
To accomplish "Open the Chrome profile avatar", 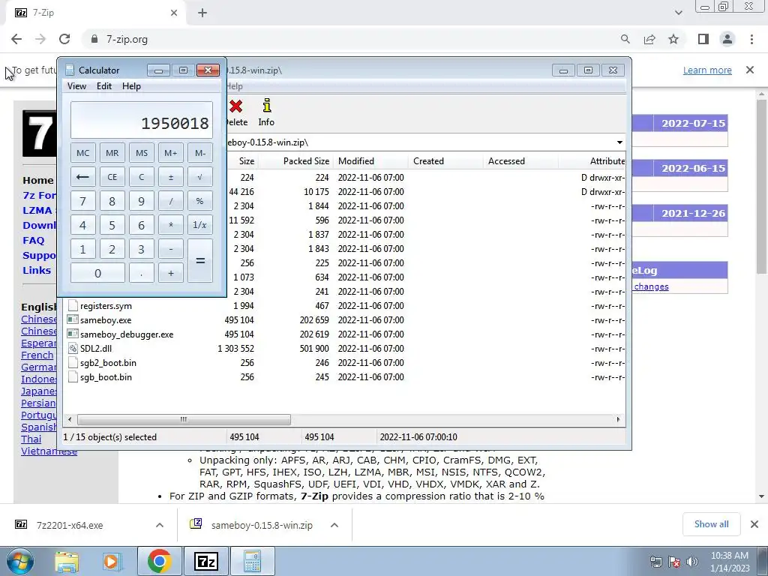I will tap(727, 39).
